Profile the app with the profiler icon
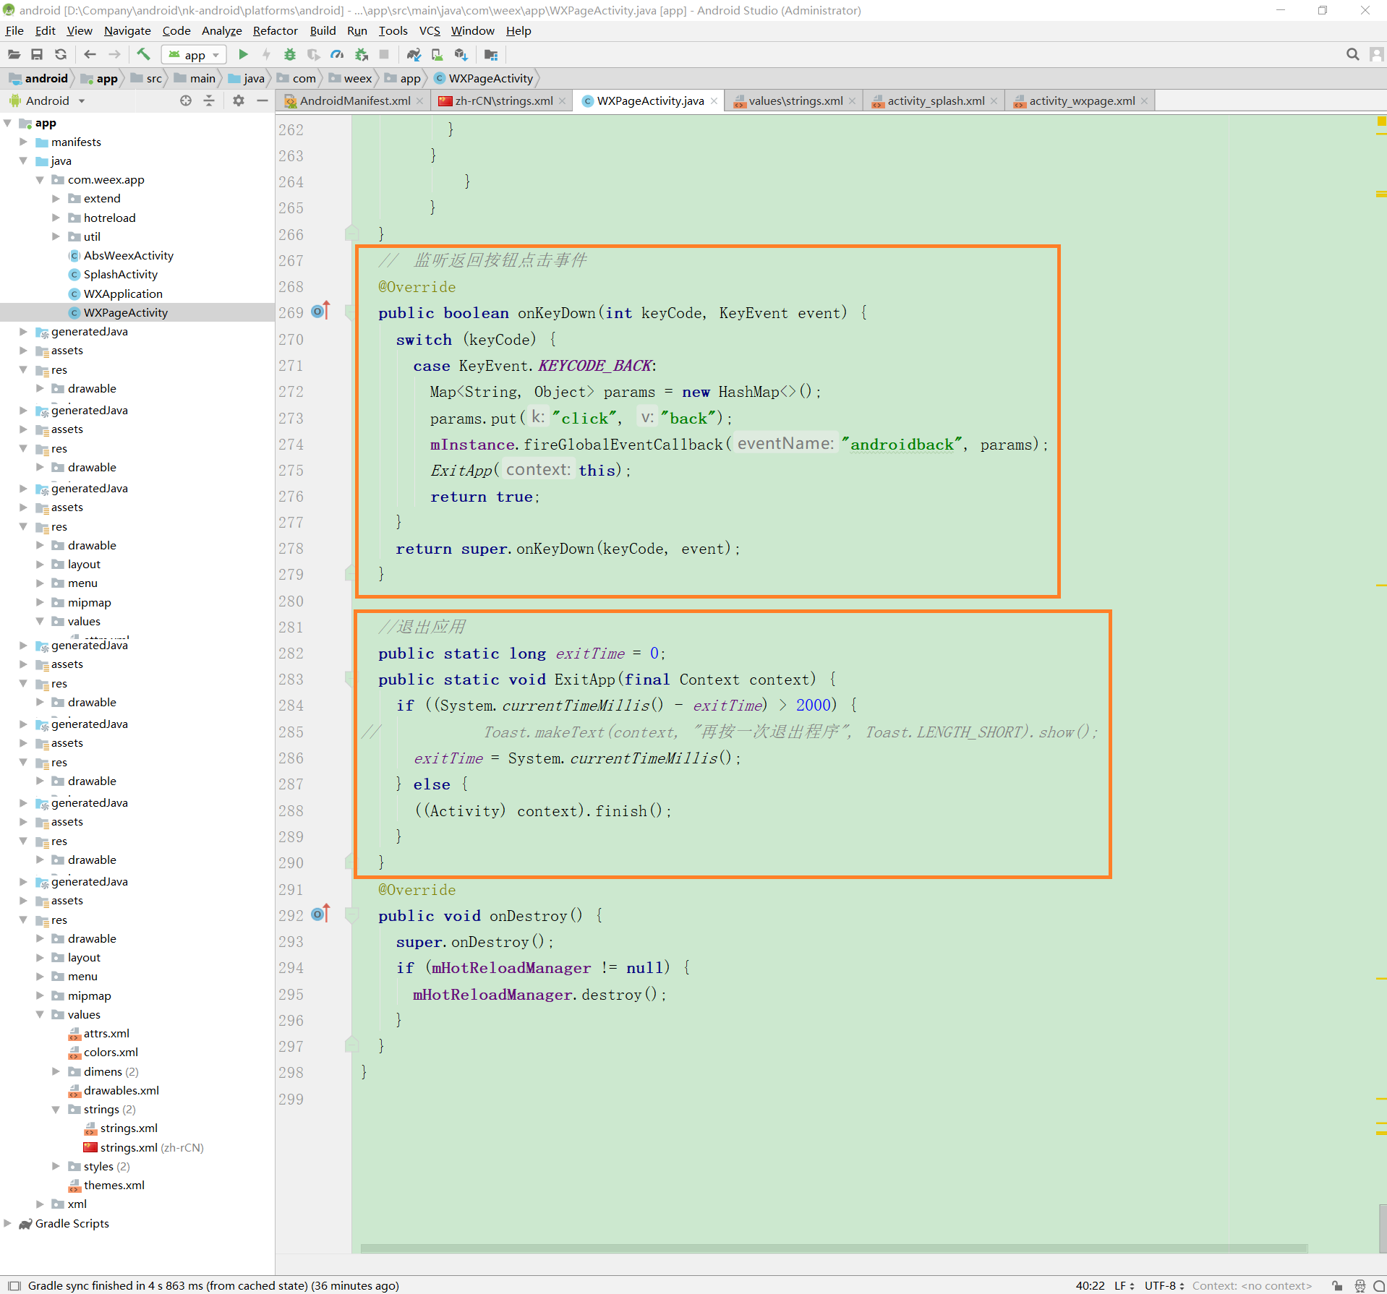This screenshot has height=1294, width=1387. point(337,54)
